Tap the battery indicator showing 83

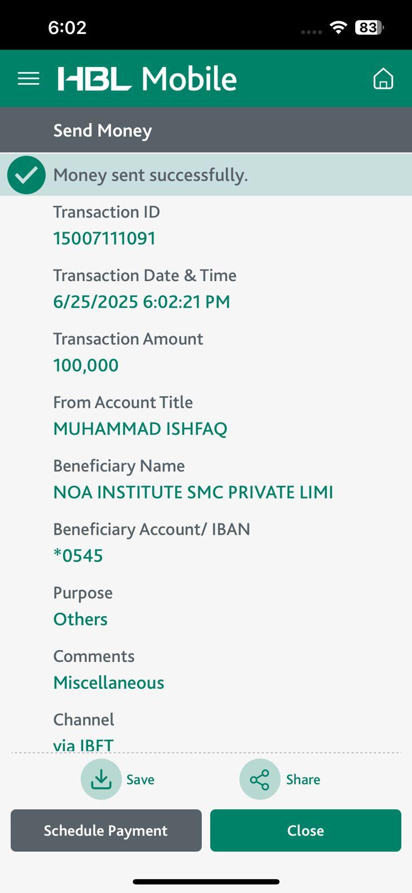coord(369,27)
